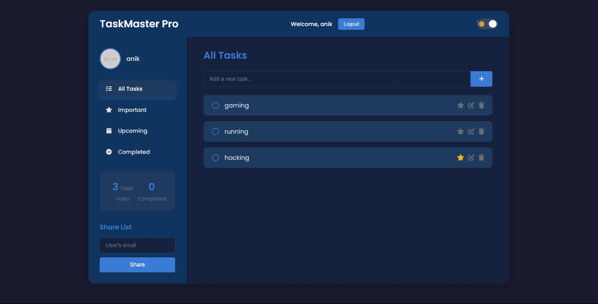Click the plus button to add task

pyautogui.click(x=481, y=79)
